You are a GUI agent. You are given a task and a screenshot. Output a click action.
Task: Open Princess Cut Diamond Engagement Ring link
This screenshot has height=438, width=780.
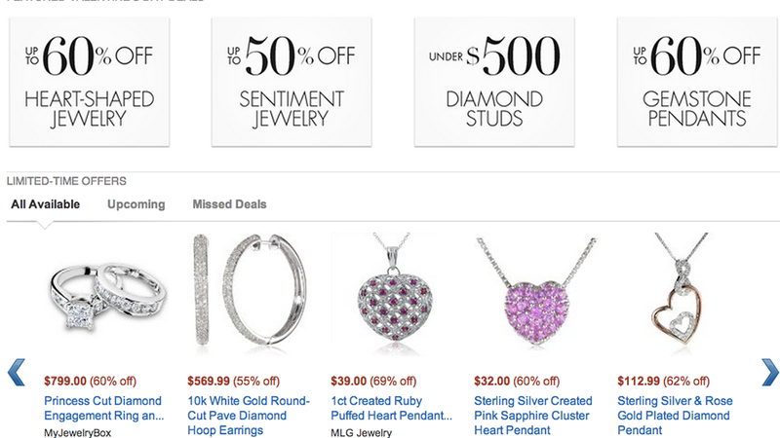[x=104, y=408]
